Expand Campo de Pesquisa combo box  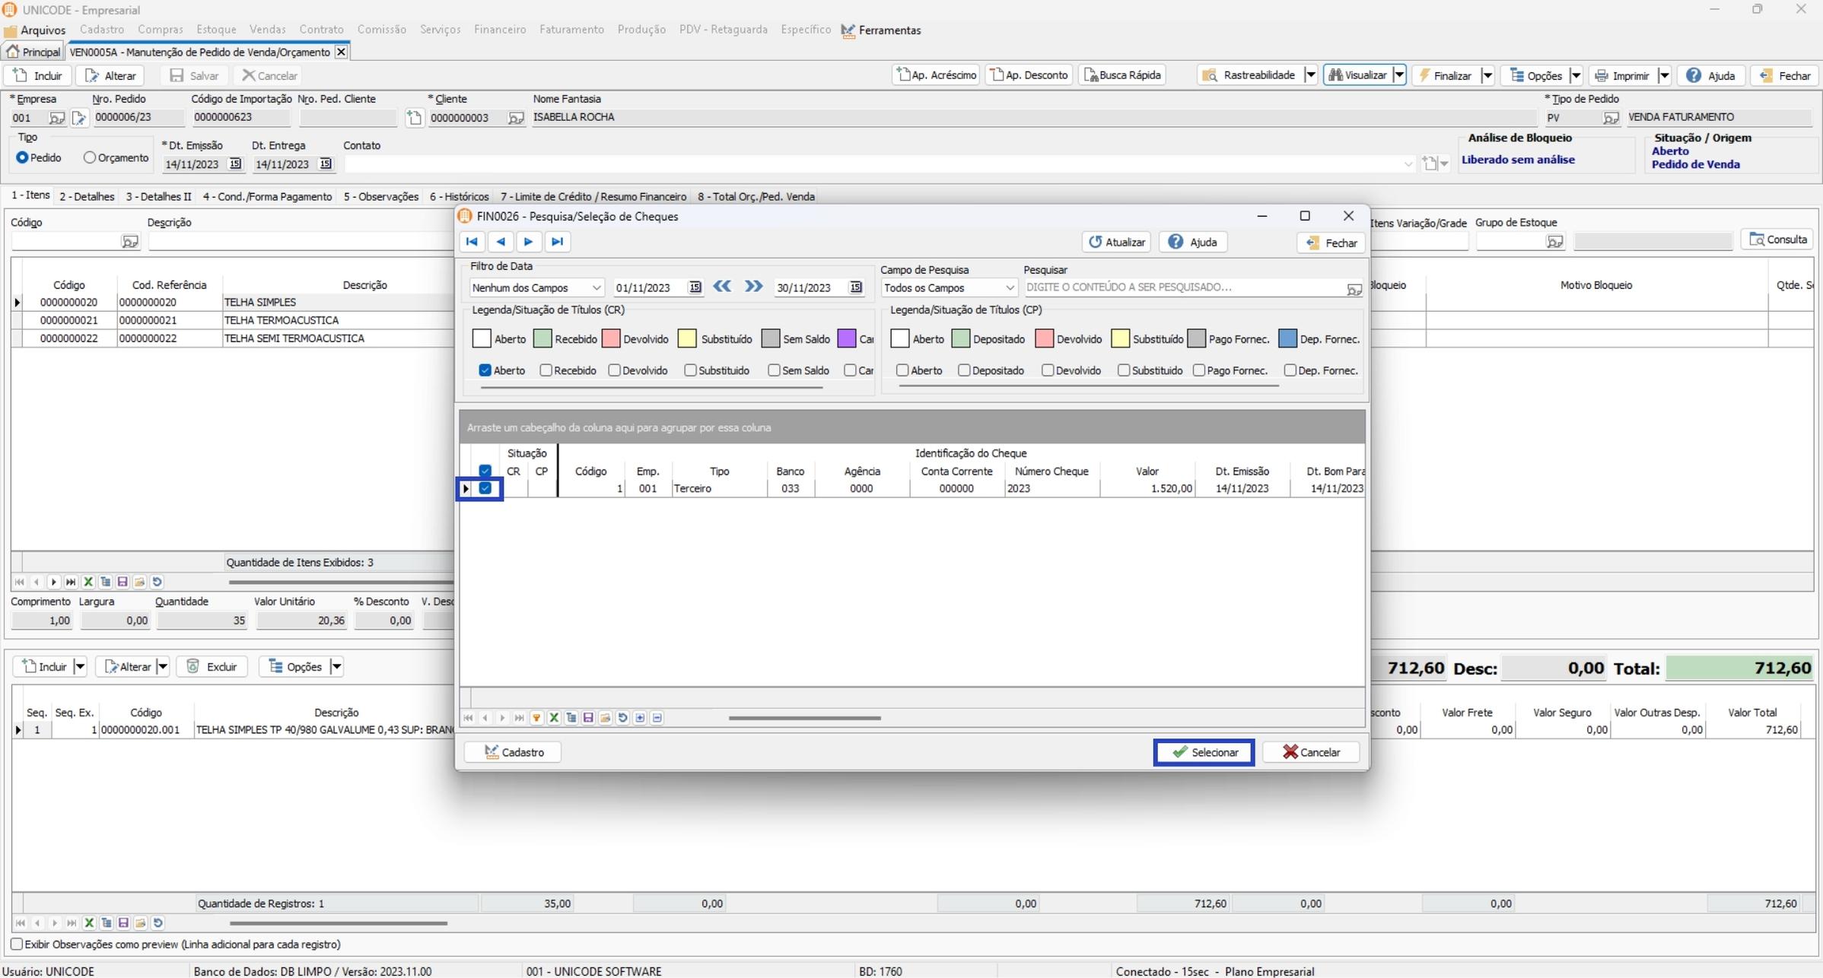click(1009, 287)
